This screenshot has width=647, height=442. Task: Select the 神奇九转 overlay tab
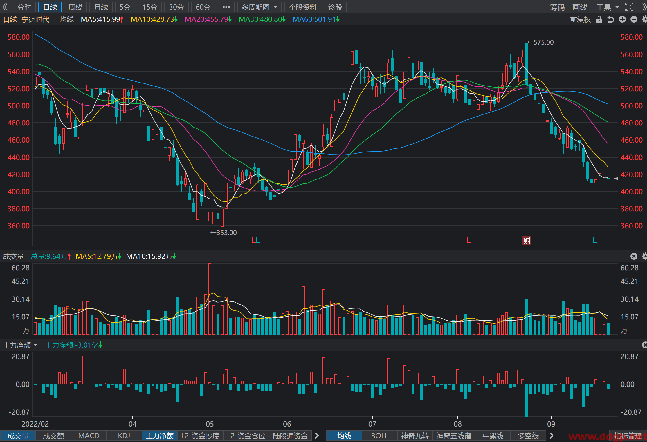pyautogui.click(x=415, y=436)
